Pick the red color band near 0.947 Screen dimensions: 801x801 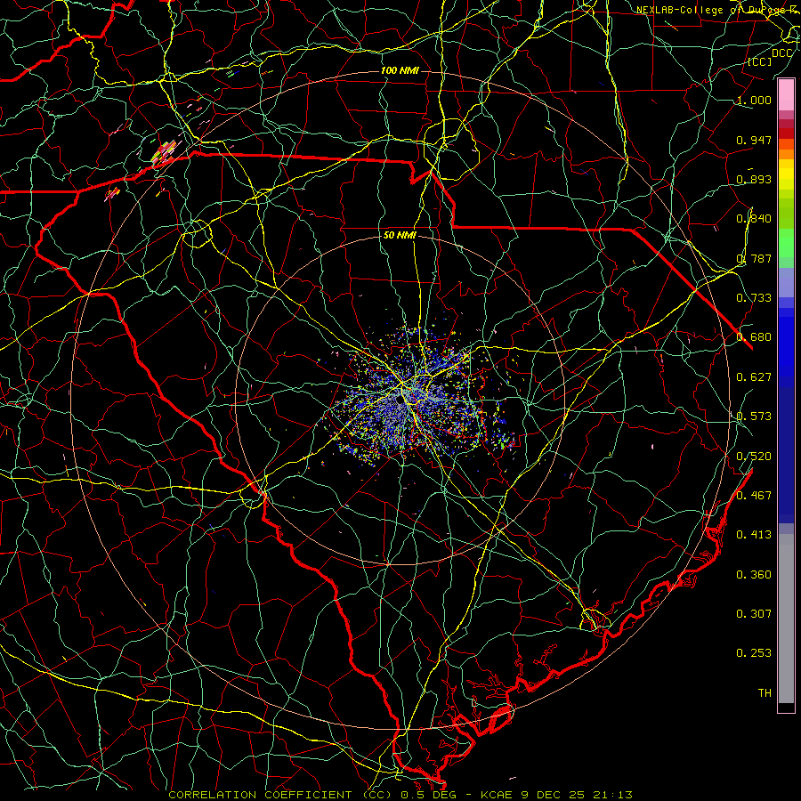[786, 133]
